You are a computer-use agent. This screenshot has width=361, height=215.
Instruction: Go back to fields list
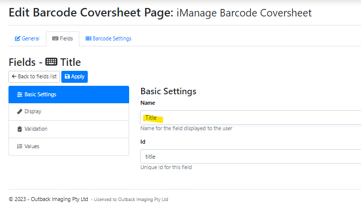tap(34, 77)
